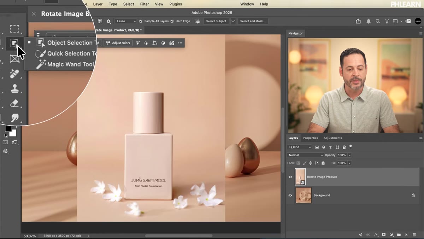The image size is (424, 239).
Task: Lock all padlock icon in Lock row
Action: point(323,163)
